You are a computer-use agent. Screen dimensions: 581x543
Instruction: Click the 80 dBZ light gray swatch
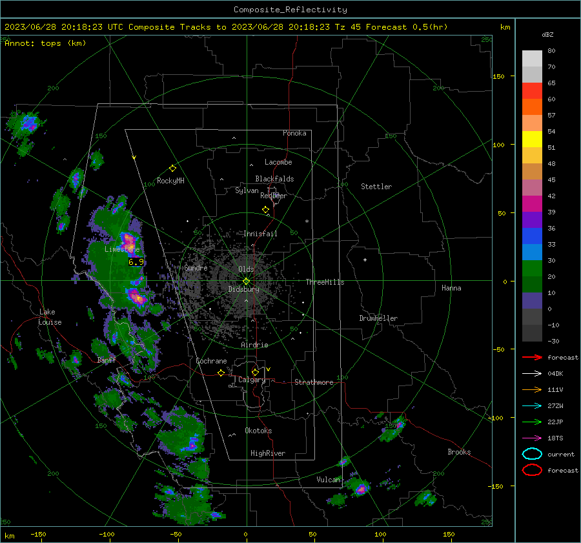tap(532, 58)
